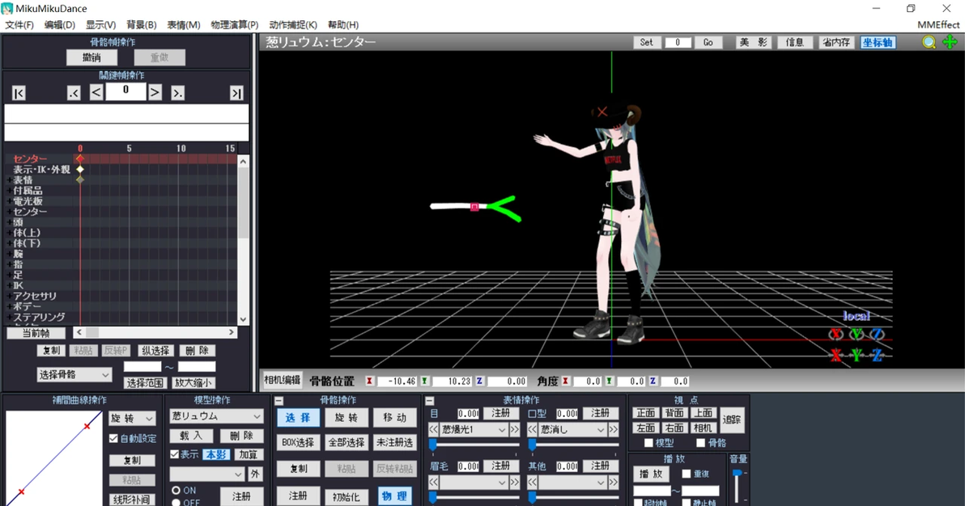The width and height of the screenshot is (965, 506).
Task: Click the 相机编辑 camera edit button
Action: tap(283, 380)
